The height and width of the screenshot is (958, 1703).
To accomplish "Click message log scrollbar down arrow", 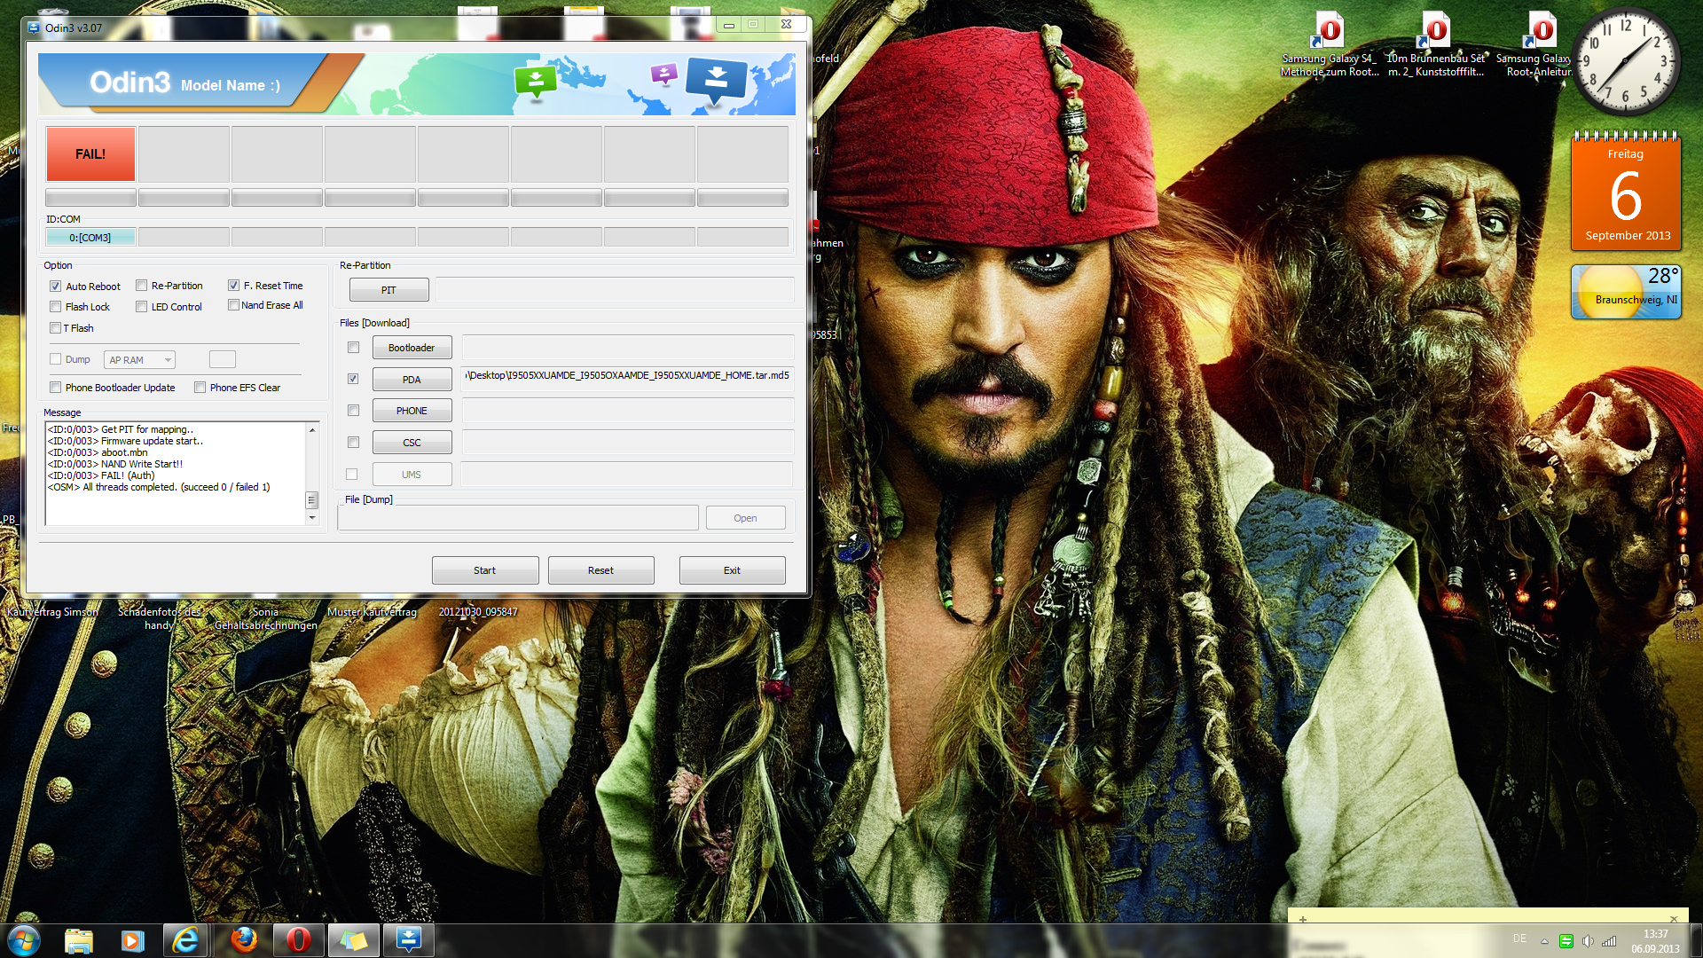I will [312, 517].
